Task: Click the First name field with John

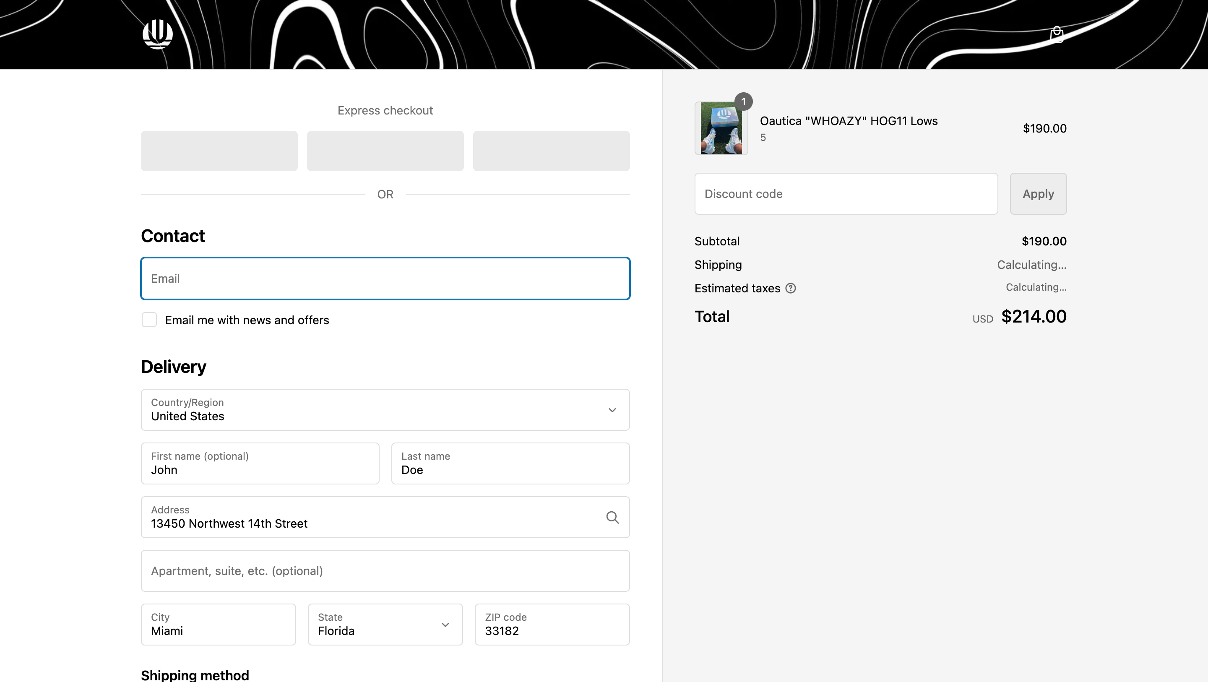Action: coord(260,463)
